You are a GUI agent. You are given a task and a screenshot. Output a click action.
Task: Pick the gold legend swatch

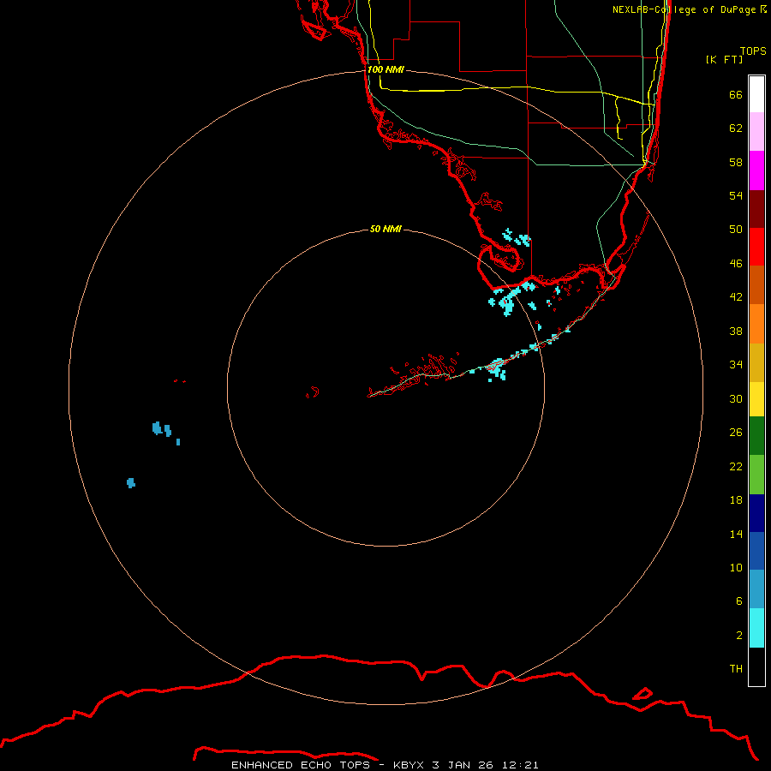tap(756, 362)
